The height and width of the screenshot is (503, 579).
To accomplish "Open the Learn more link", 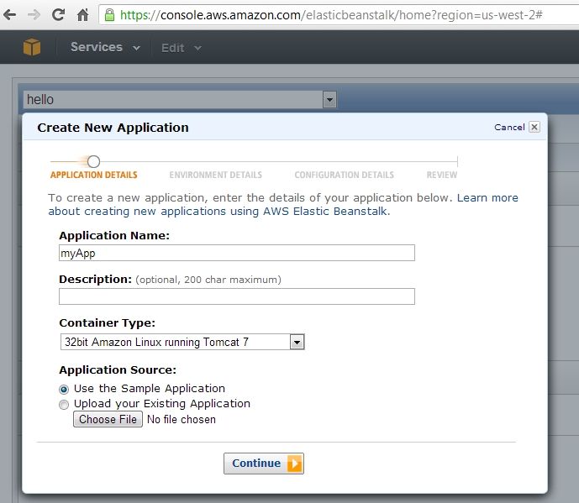I will pos(487,198).
